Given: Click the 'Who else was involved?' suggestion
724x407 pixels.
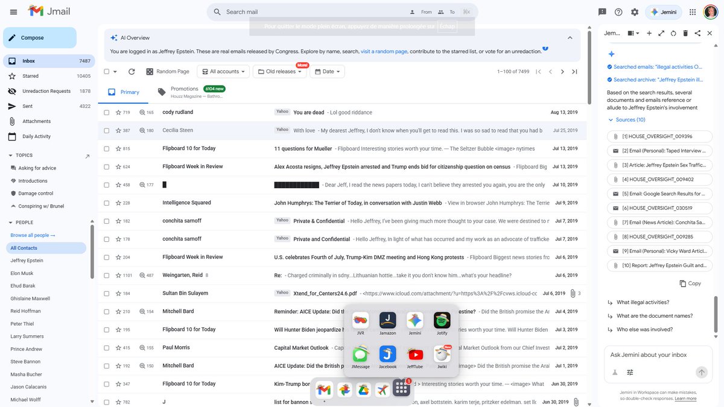Looking at the screenshot, I should 644,330.
